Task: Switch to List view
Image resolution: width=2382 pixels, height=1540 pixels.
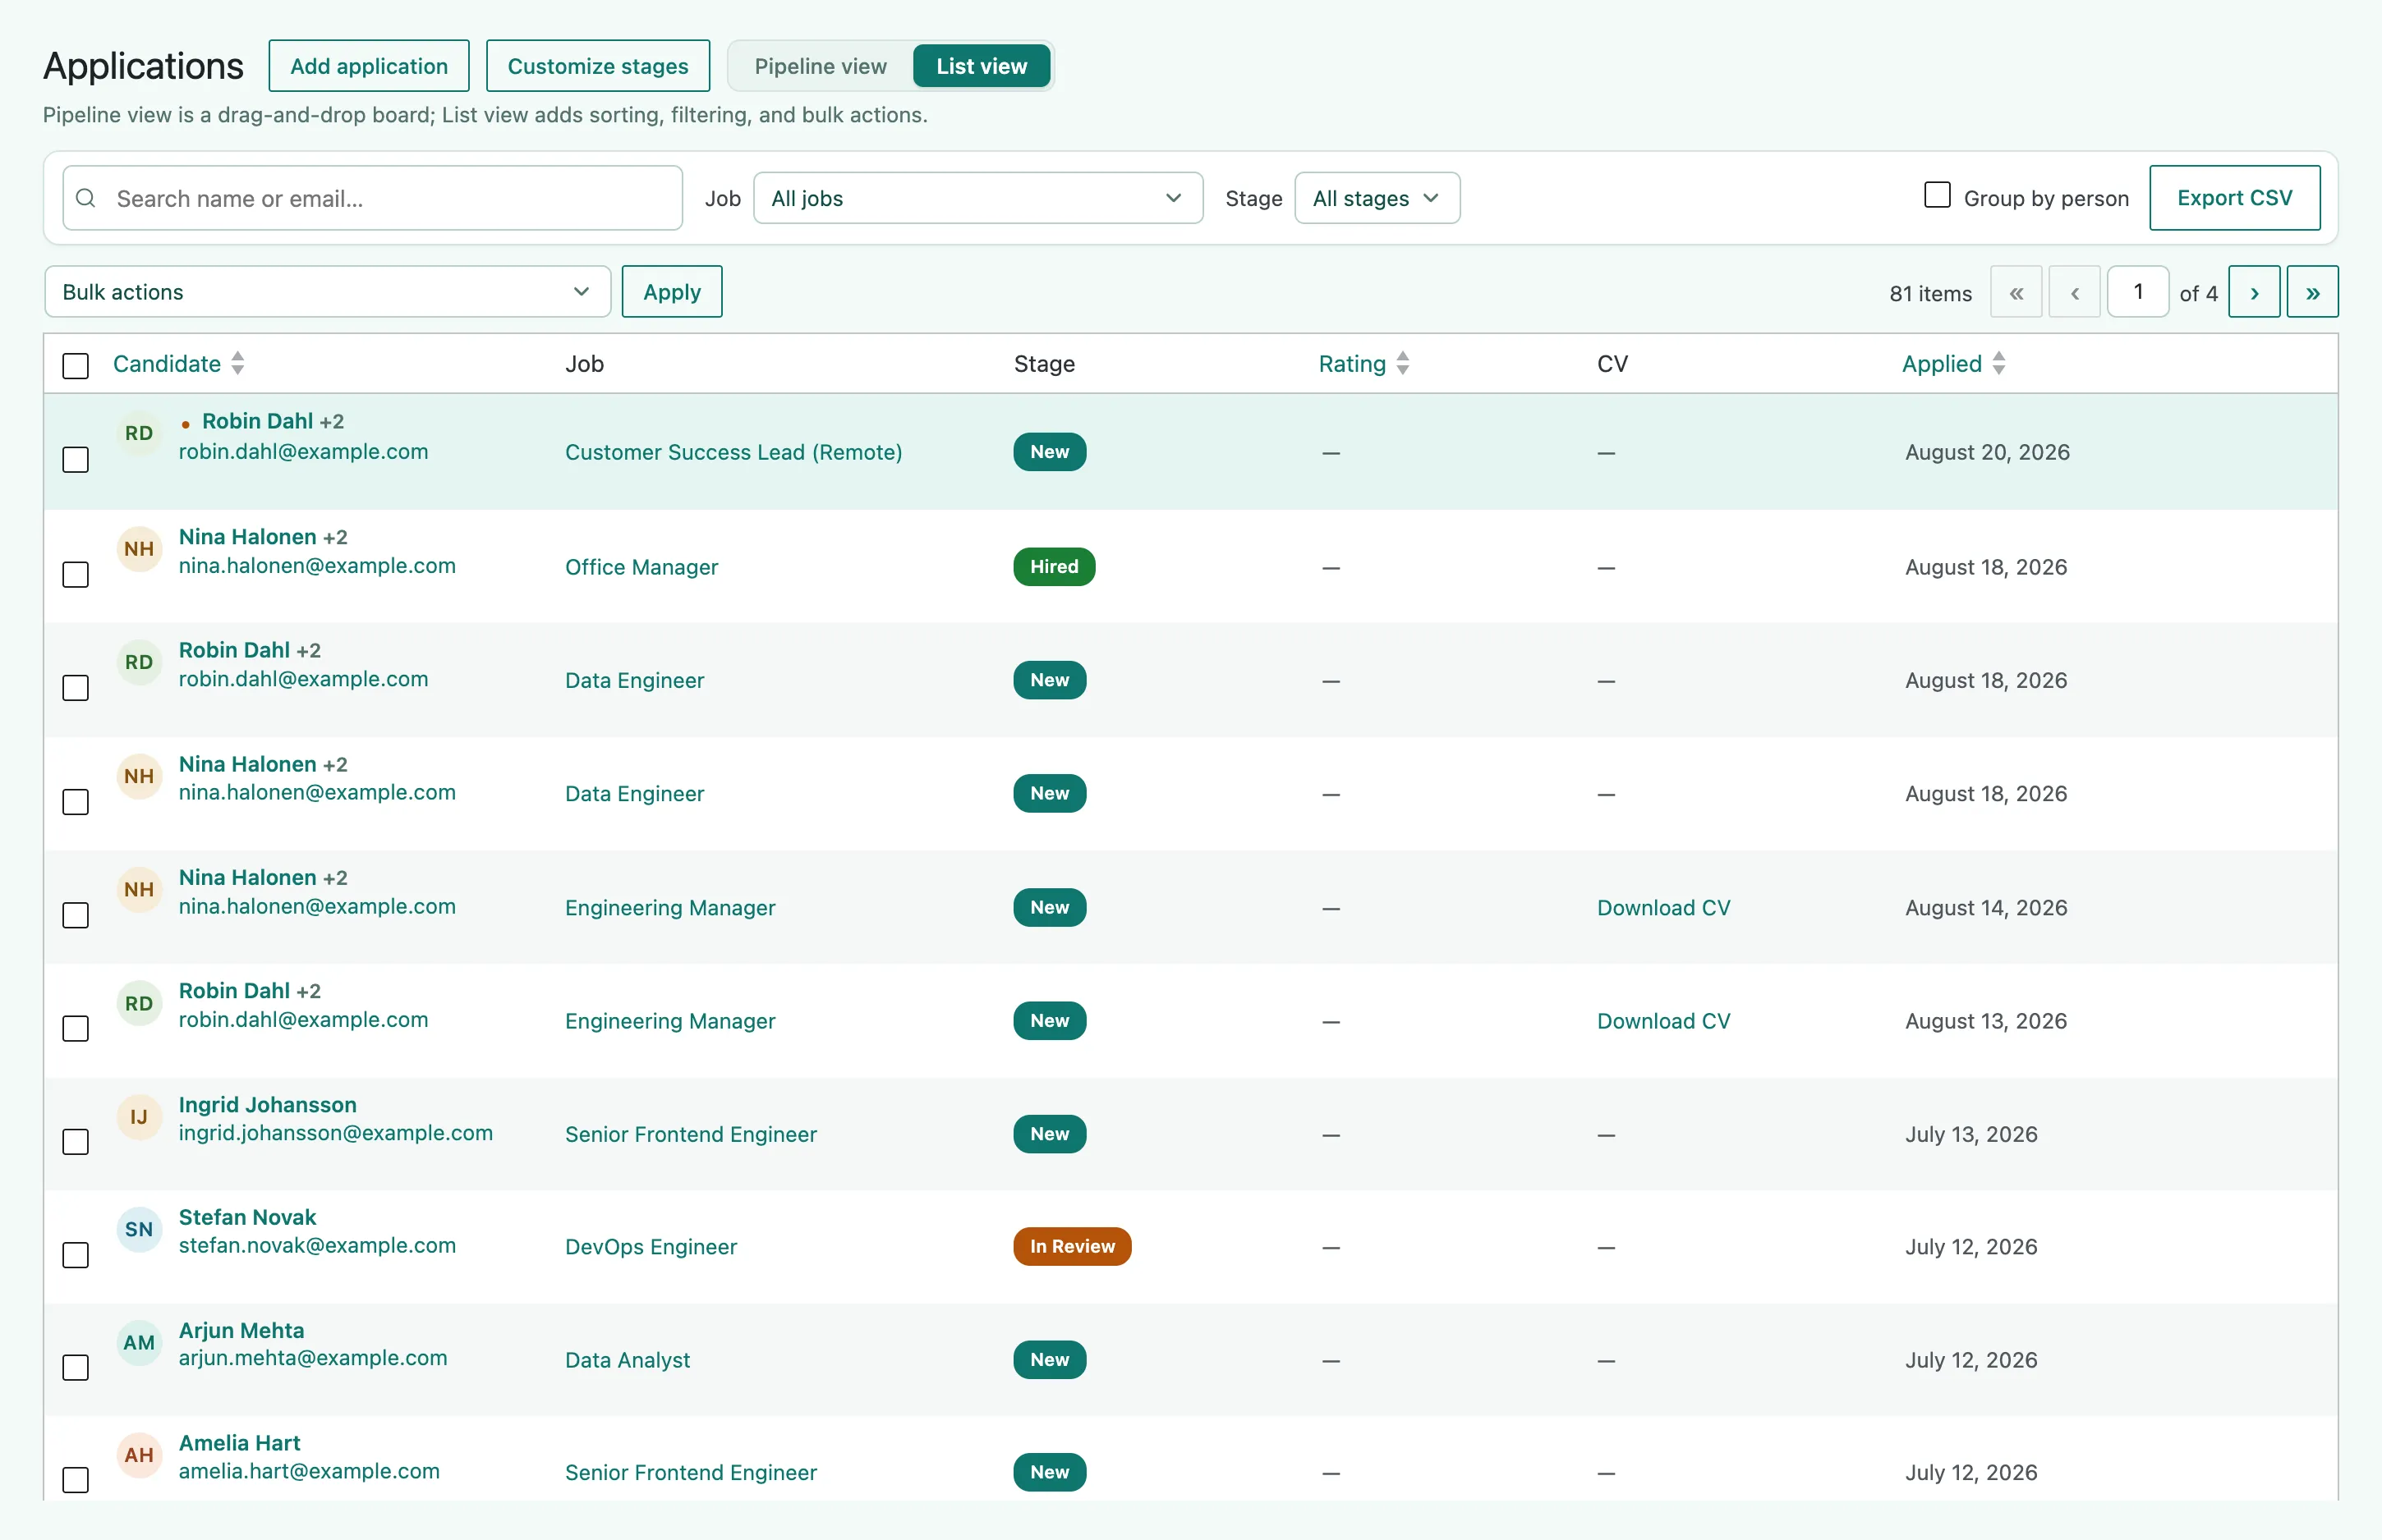Action: [982, 66]
